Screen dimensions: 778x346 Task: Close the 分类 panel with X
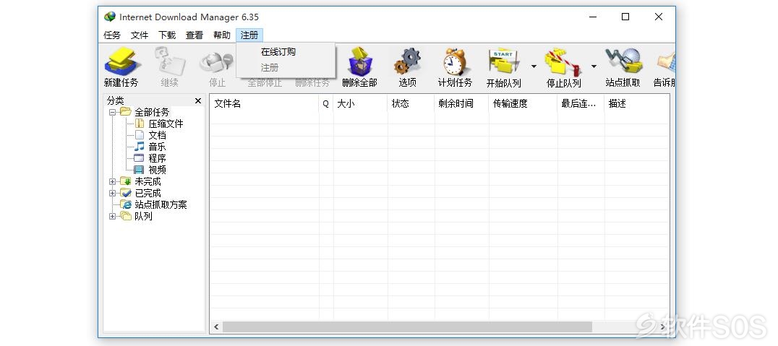[198, 100]
